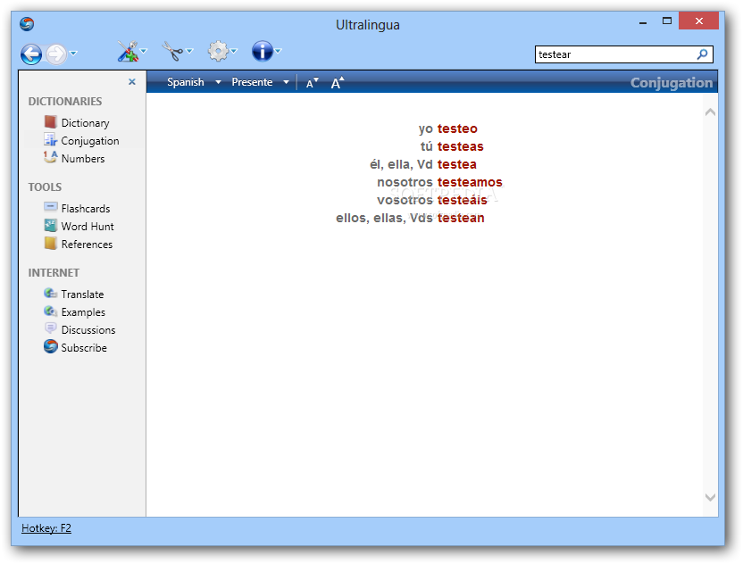
Task: Click the conjugated word testeas
Action: [460, 147]
